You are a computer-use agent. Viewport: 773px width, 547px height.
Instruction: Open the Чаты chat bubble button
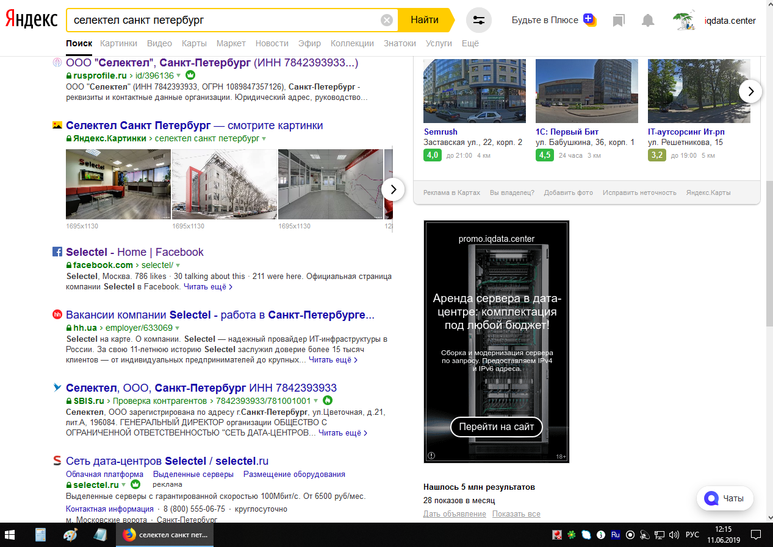pos(725,498)
